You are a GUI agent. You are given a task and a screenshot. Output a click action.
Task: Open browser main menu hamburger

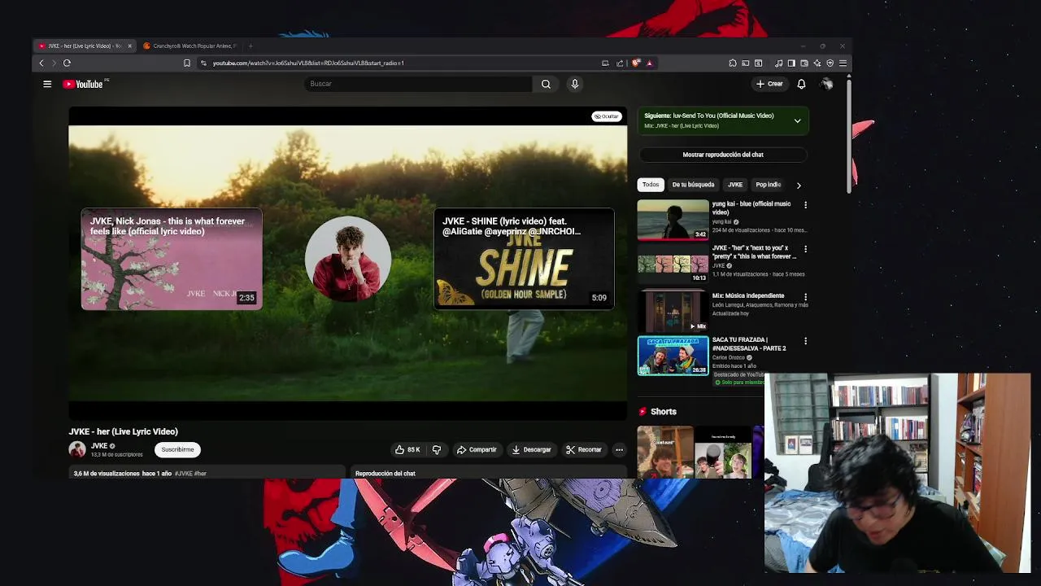click(x=843, y=63)
